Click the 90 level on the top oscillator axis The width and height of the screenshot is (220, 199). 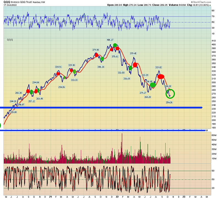213,10
